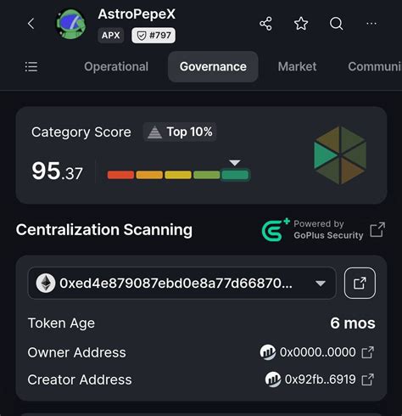Switch to the Operational tab
The height and width of the screenshot is (416, 402).
[x=116, y=67]
